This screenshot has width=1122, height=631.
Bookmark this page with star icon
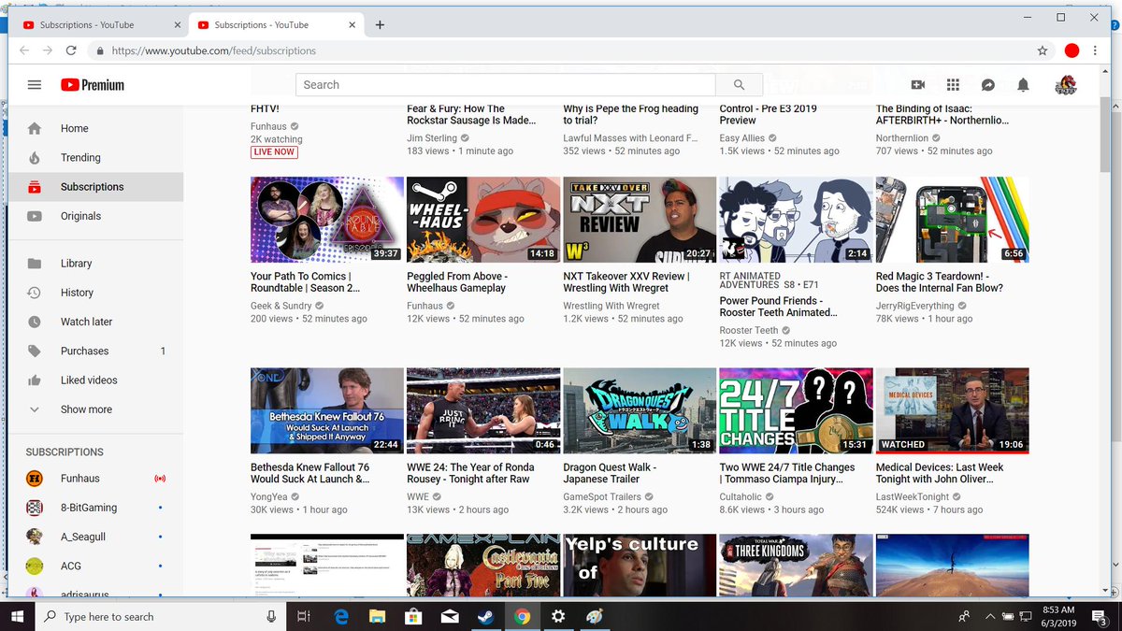click(1042, 50)
